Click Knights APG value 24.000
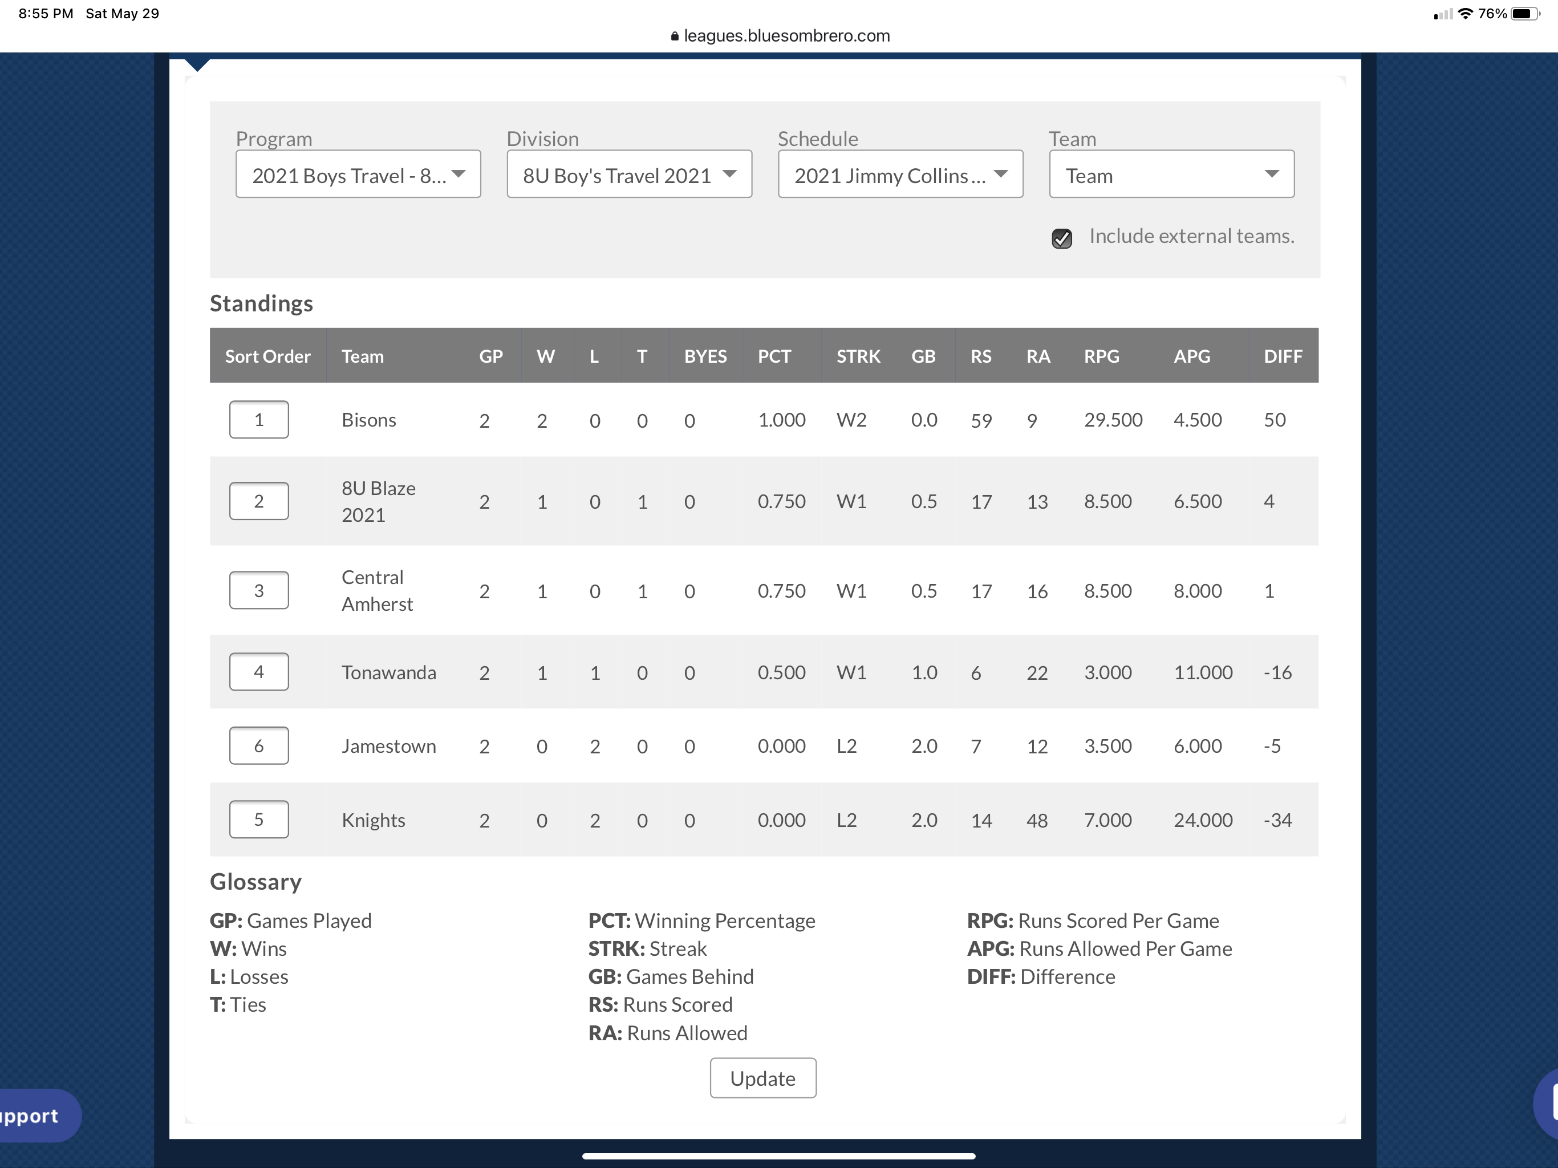The width and height of the screenshot is (1558, 1168). point(1203,820)
